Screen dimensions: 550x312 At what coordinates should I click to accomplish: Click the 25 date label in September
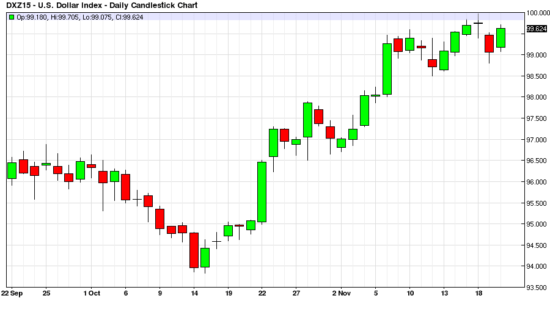click(46, 293)
